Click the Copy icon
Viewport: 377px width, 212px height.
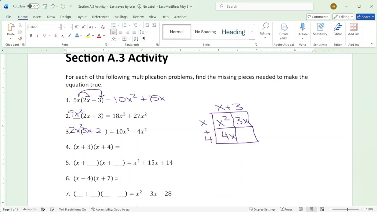(20, 32)
